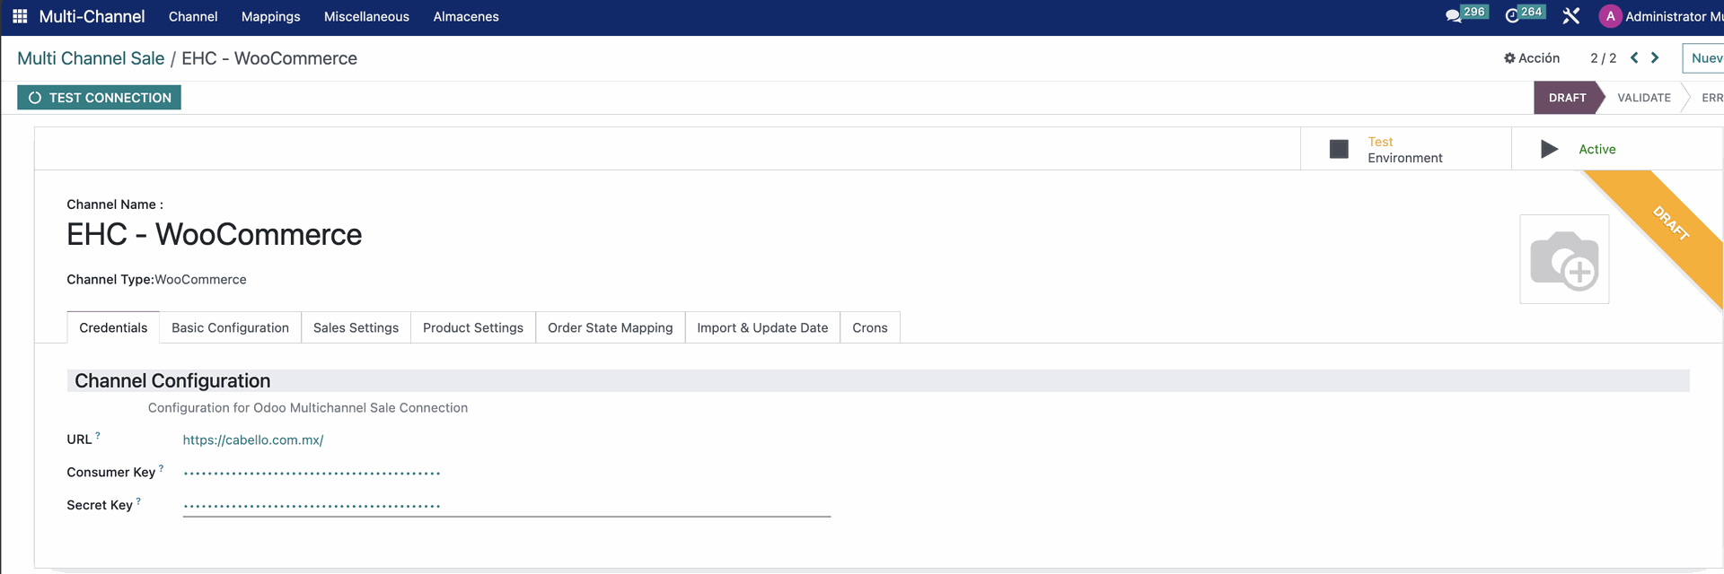1724x574 pixels.
Task: Switch to the Order State Mapping tab
Action: [x=610, y=327]
